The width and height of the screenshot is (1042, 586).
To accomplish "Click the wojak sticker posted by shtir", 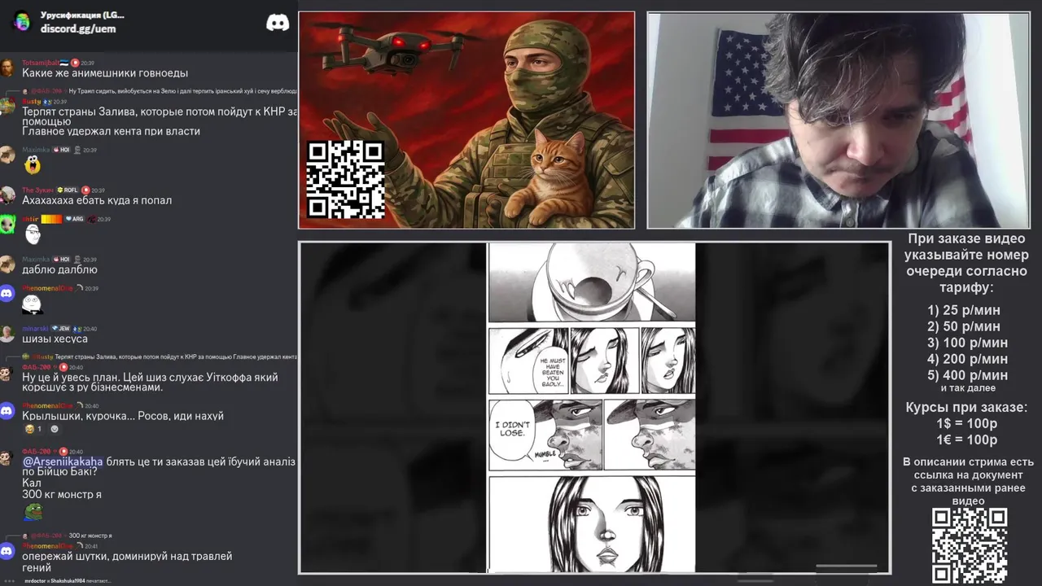I will point(33,234).
